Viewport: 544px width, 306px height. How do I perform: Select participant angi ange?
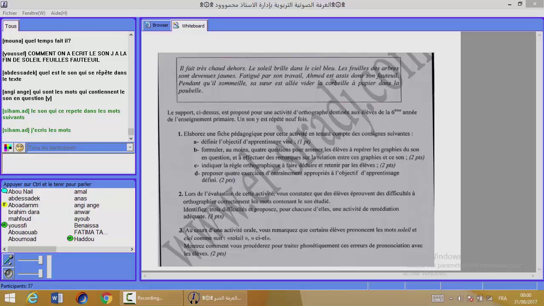click(87, 205)
